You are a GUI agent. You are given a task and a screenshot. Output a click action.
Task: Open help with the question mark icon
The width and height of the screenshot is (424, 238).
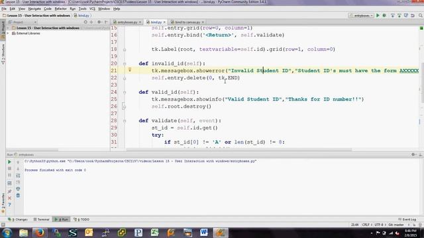tap(9, 205)
